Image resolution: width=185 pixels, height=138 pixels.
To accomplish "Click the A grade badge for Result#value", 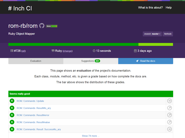I will [x=12, y=122].
